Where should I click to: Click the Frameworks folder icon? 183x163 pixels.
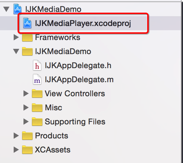tap(27, 37)
